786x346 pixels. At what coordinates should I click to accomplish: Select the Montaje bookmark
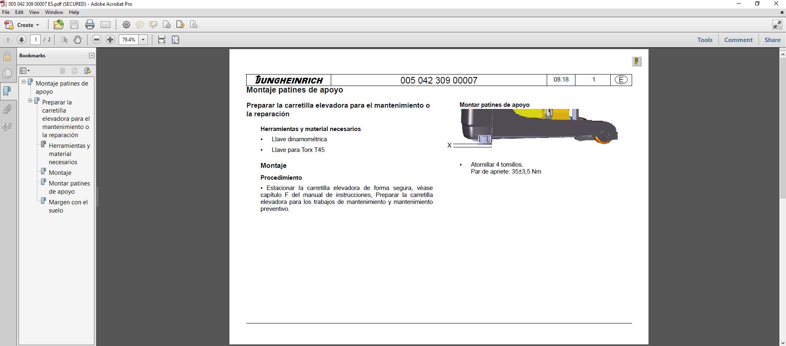[60, 173]
